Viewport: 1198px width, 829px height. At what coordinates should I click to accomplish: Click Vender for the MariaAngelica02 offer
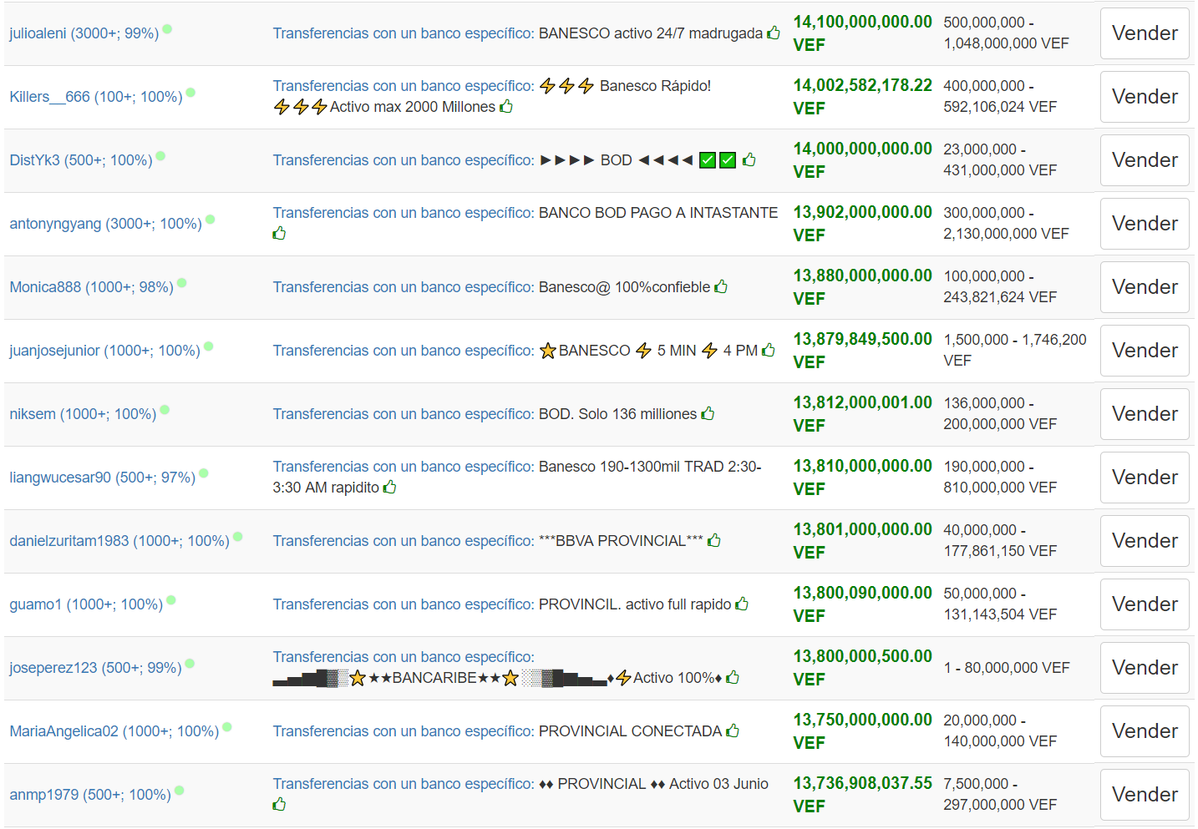[1145, 731]
